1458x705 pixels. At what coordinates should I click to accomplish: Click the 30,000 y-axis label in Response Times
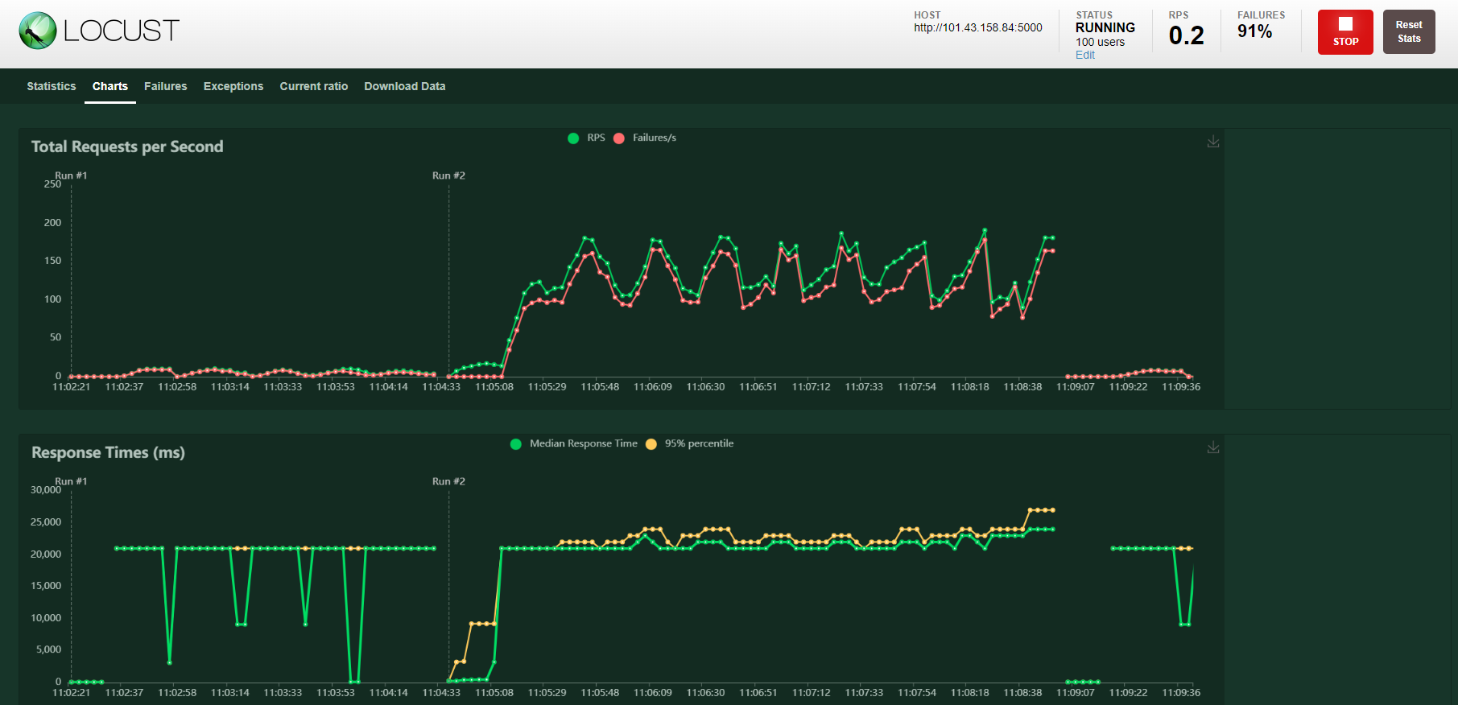click(46, 490)
